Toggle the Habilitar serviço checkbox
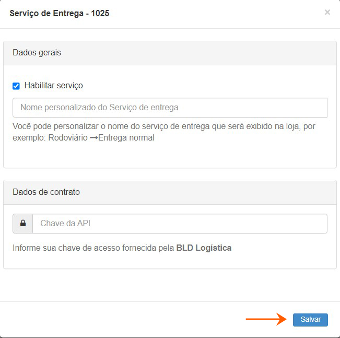Viewport: 340px width, 338px height. point(16,86)
